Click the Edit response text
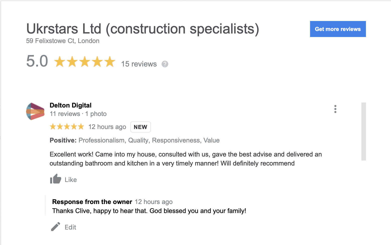 tap(70, 227)
